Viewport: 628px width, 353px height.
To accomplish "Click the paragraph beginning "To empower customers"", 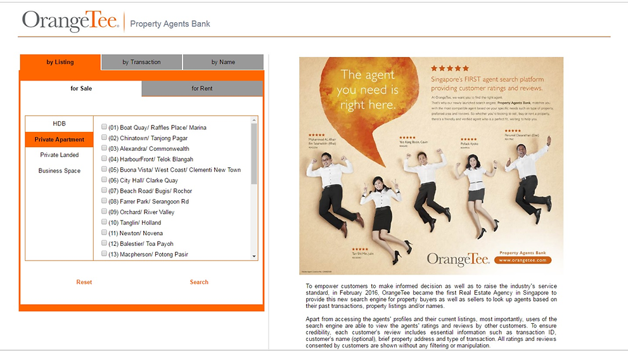I will tap(432, 296).
